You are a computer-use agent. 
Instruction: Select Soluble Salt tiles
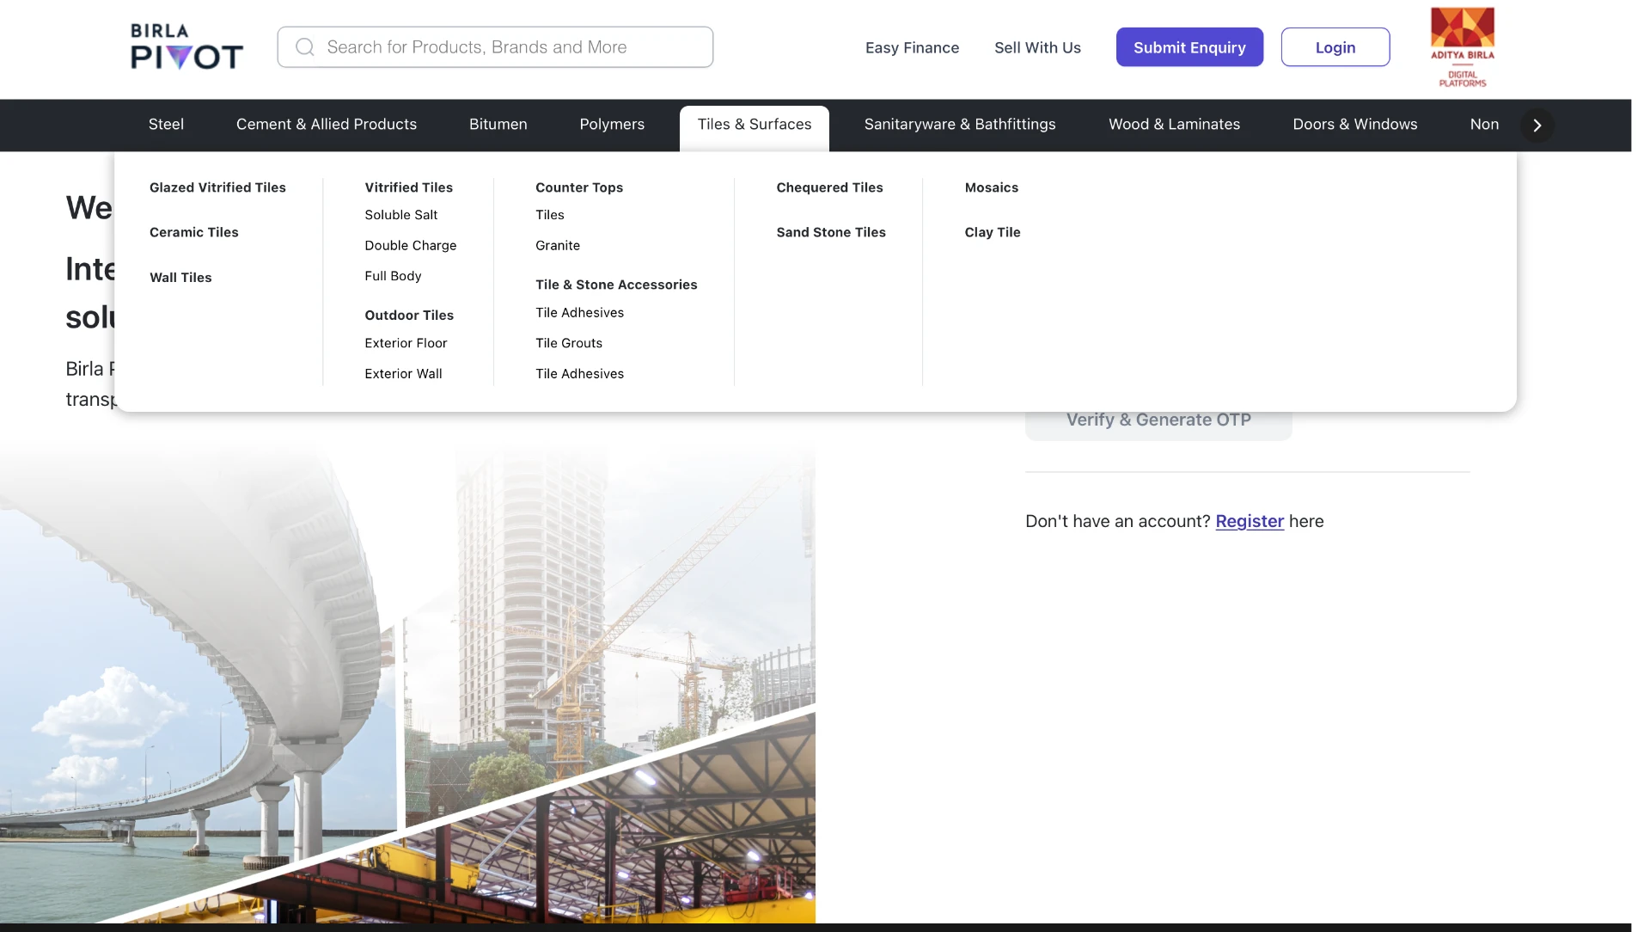click(x=401, y=215)
